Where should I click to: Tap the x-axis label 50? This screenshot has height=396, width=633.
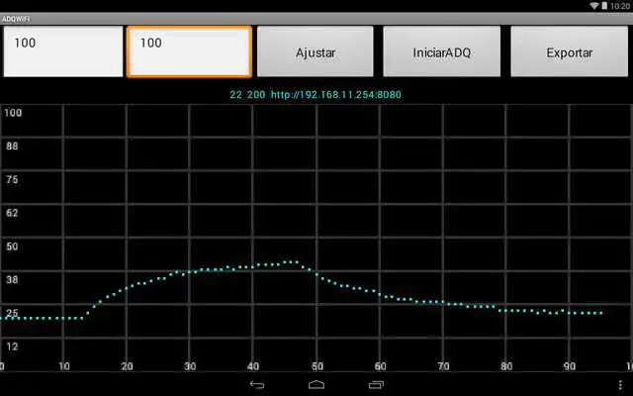point(317,366)
